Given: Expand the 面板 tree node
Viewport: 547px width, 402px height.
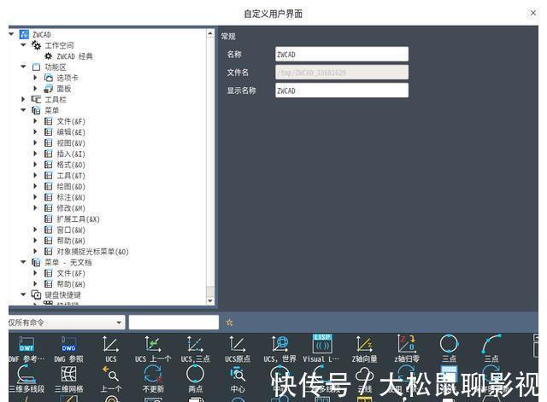Looking at the screenshot, I should coord(35,89).
